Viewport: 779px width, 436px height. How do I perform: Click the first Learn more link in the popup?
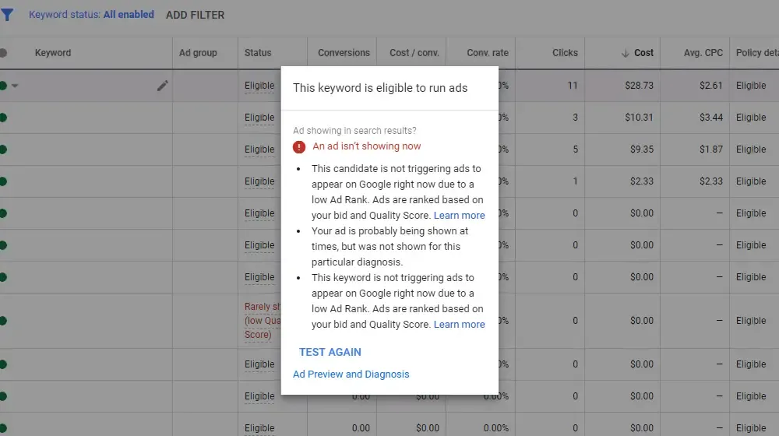459,216
